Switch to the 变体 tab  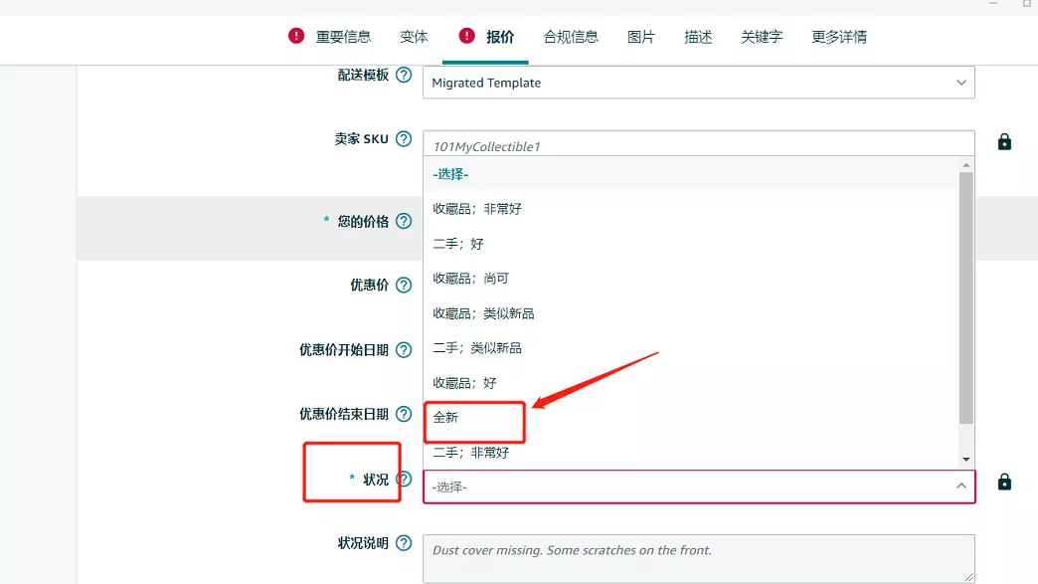pos(414,37)
